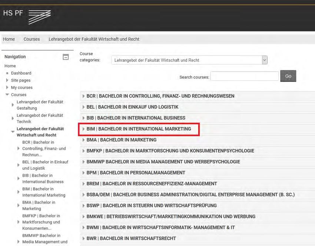Open My courses in navigation
This screenshot has width=315, height=246.
pos(22,87)
